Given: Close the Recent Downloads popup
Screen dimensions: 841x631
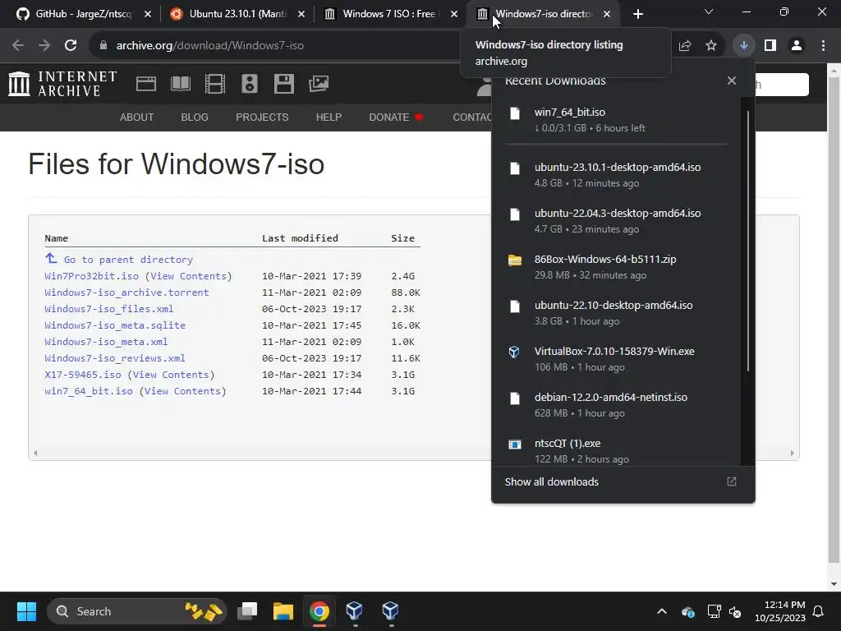Looking at the screenshot, I should (x=732, y=81).
